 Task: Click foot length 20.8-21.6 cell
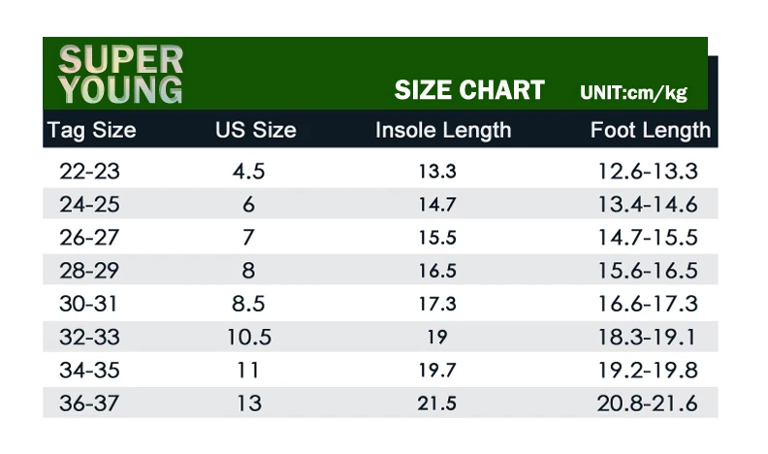pyautogui.click(x=647, y=404)
